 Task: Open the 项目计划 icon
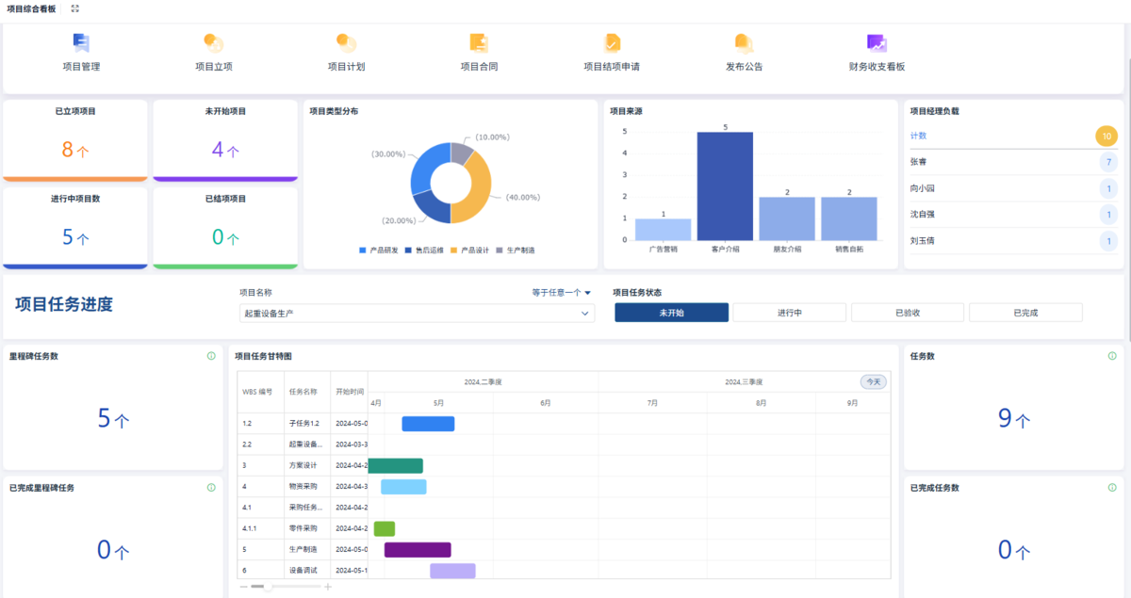coord(346,43)
